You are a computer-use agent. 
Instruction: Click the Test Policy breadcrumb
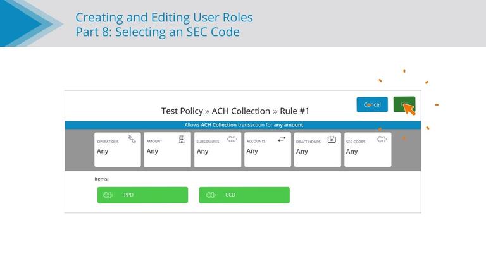coord(182,111)
